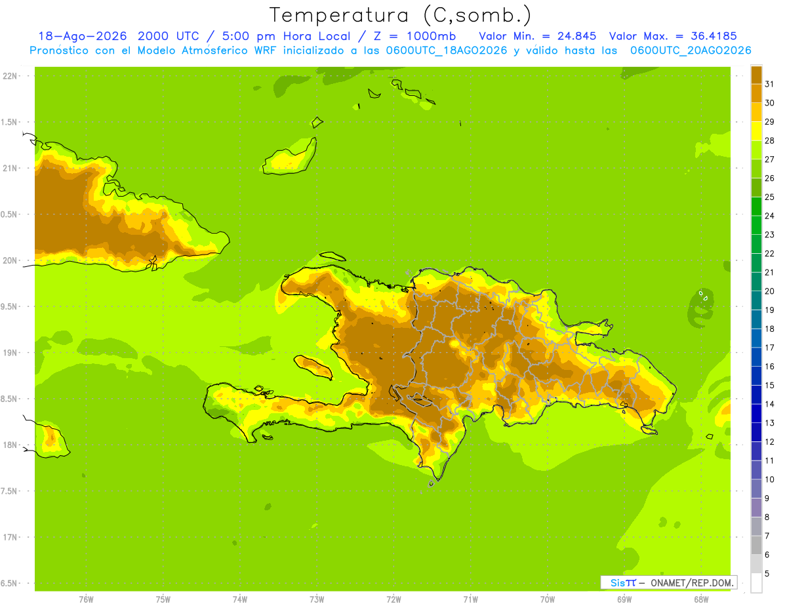The height and width of the screenshot is (608, 787).
Task: Click the legend scale value "25"
Action: pyautogui.click(x=769, y=197)
